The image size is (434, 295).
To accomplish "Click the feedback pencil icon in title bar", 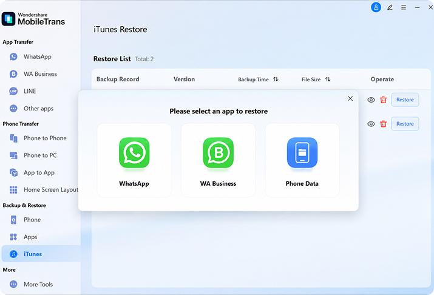I will tap(390, 7).
